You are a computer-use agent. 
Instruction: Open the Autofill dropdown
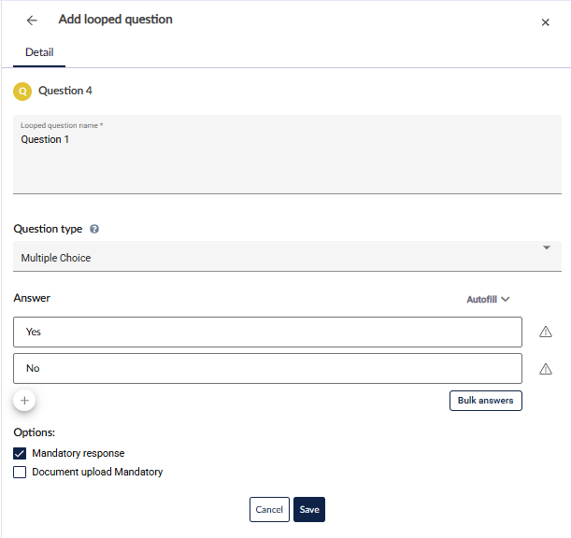pos(488,300)
